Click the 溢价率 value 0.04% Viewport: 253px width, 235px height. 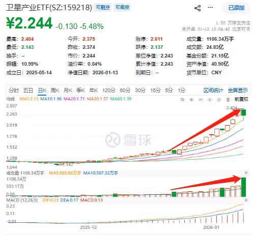pyautogui.click(x=95, y=64)
